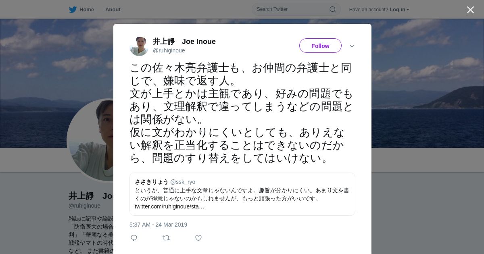This screenshot has height=254, width=484.
Task: Open Joe Inoue's tweet avatar
Action: tap(139, 46)
